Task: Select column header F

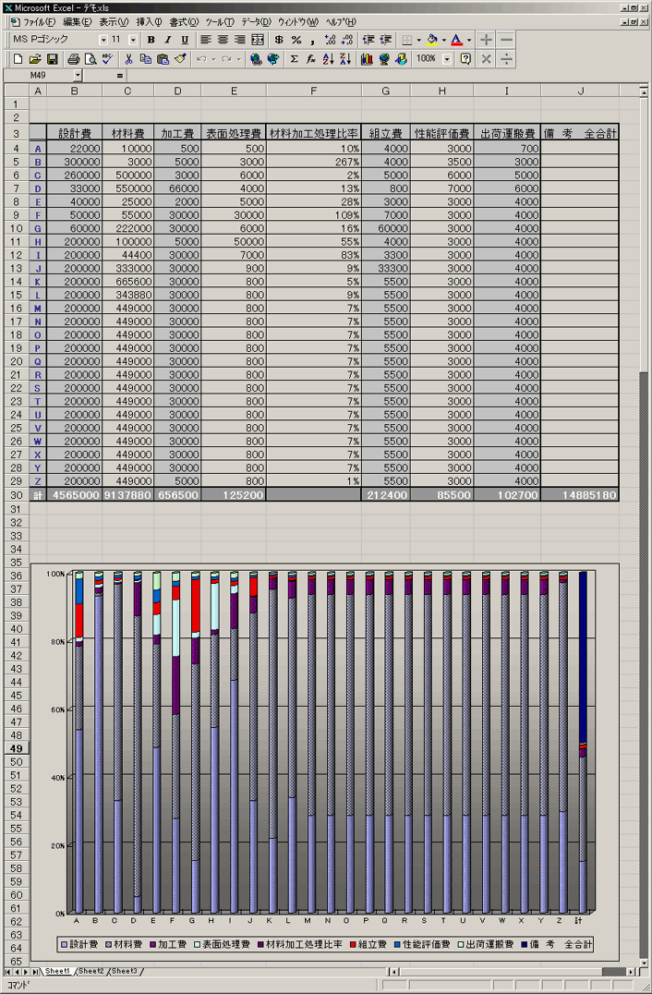Action: pyautogui.click(x=314, y=91)
